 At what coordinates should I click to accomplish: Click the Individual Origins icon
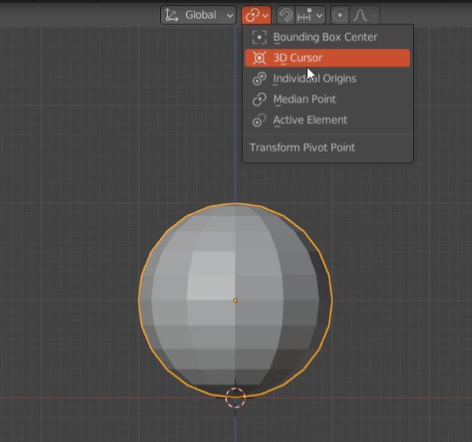pos(259,79)
